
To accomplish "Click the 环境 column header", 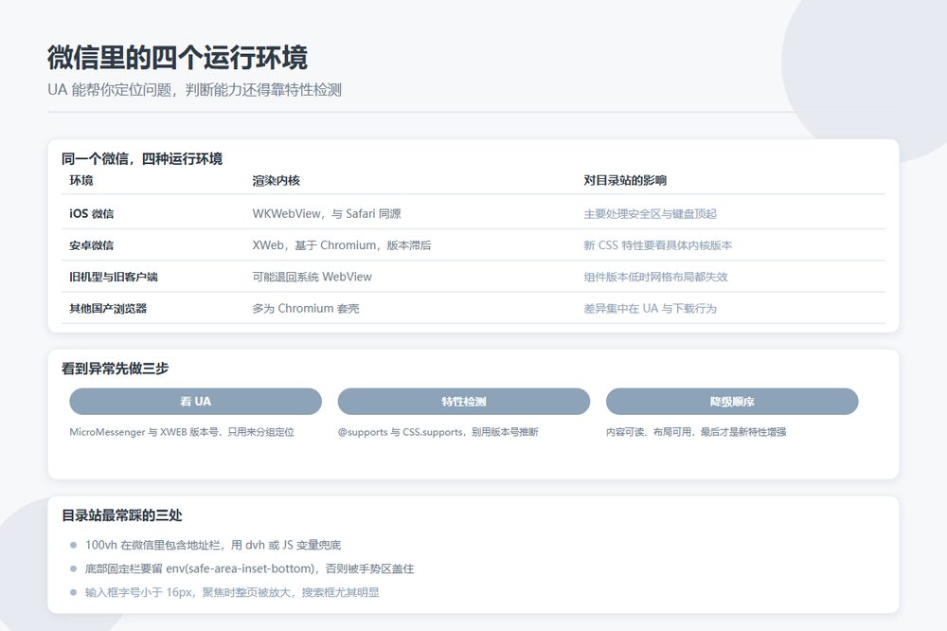I will [x=81, y=180].
